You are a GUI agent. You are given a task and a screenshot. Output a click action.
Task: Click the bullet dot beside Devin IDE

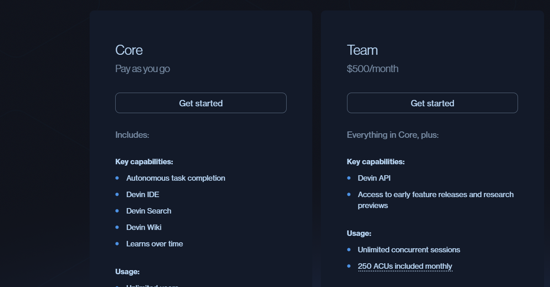pos(117,194)
